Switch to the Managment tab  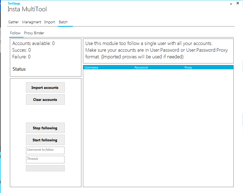coord(32,22)
